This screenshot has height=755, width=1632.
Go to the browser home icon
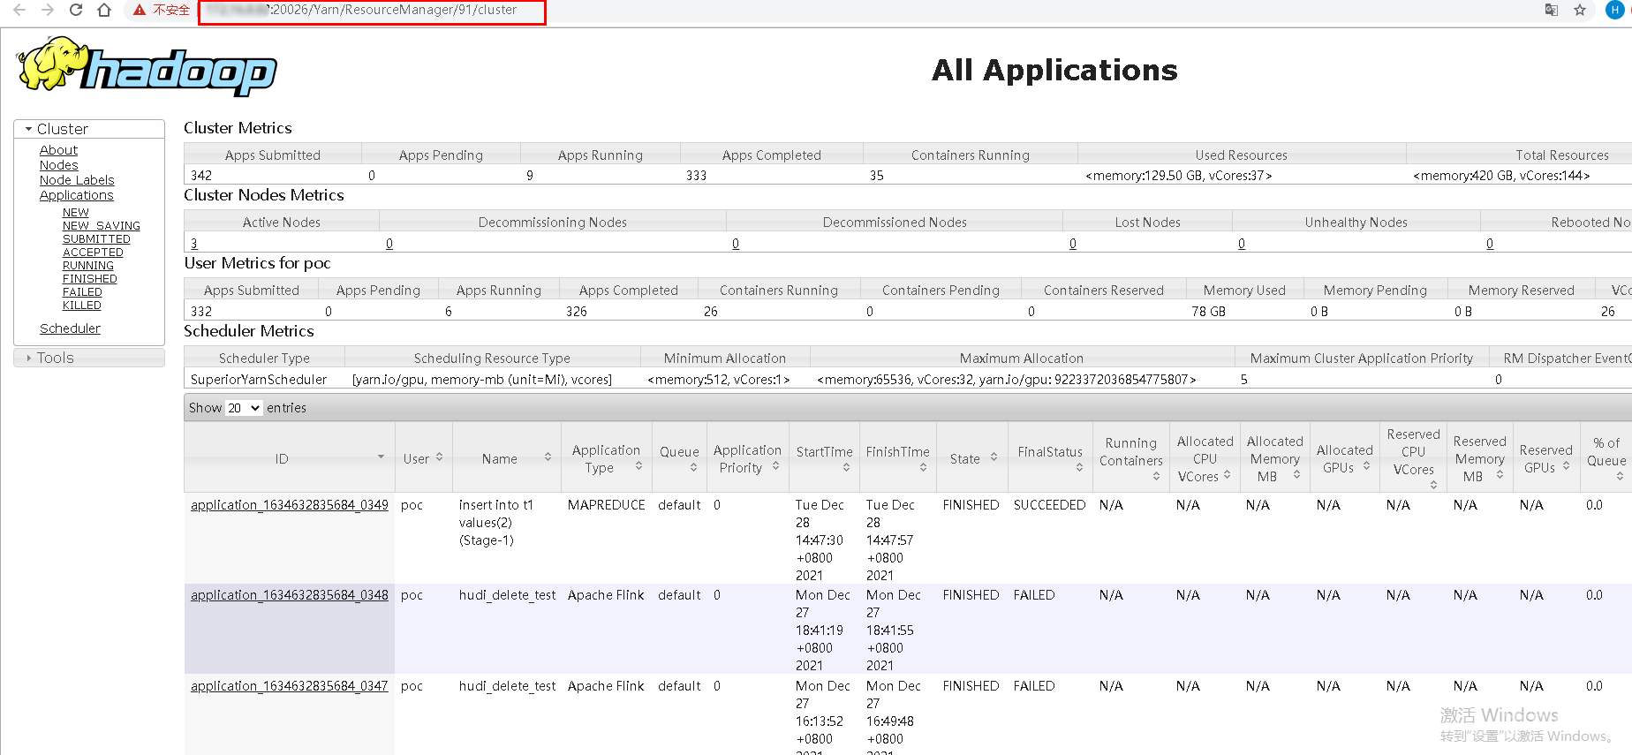[104, 10]
